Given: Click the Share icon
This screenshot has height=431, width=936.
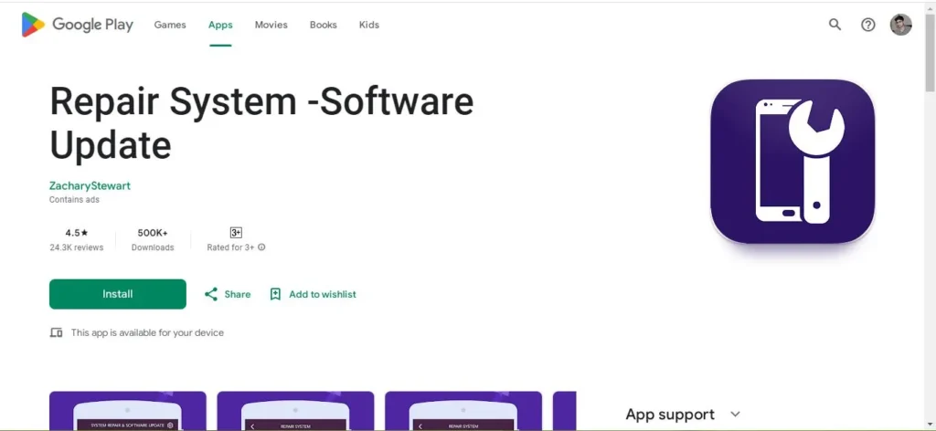Looking at the screenshot, I should click(x=211, y=294).
